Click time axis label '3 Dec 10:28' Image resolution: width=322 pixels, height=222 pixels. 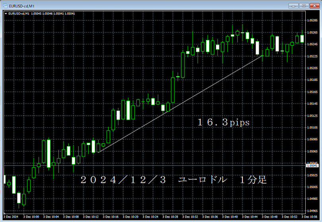click(170, 217)
